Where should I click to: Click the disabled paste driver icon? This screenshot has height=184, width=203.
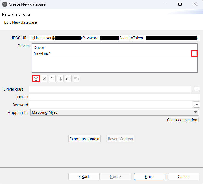click(x=76, y=79)
